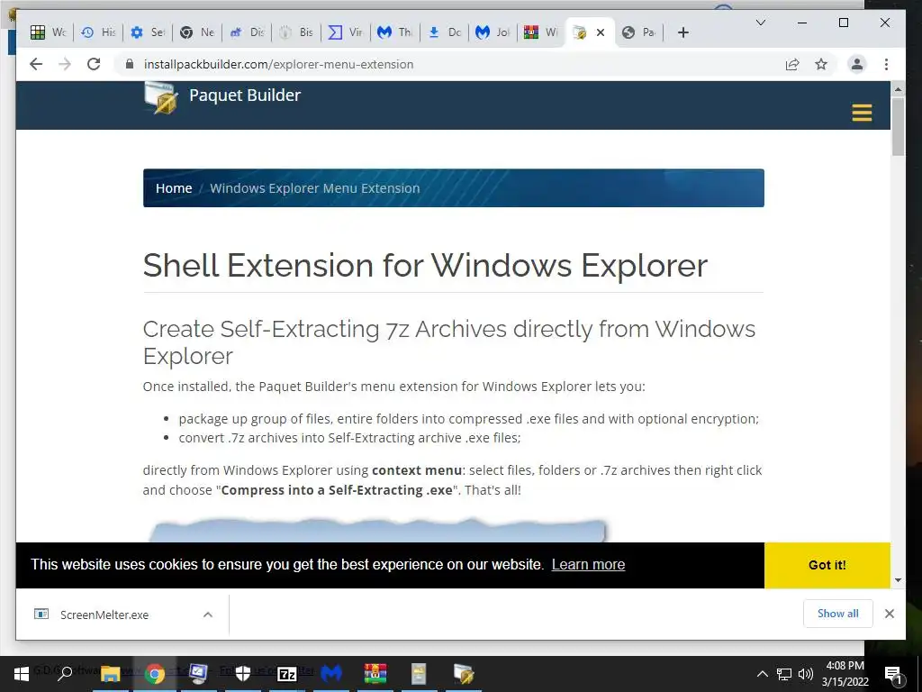
Task: Switch to the Settings tab
Action: click(148, 32)
